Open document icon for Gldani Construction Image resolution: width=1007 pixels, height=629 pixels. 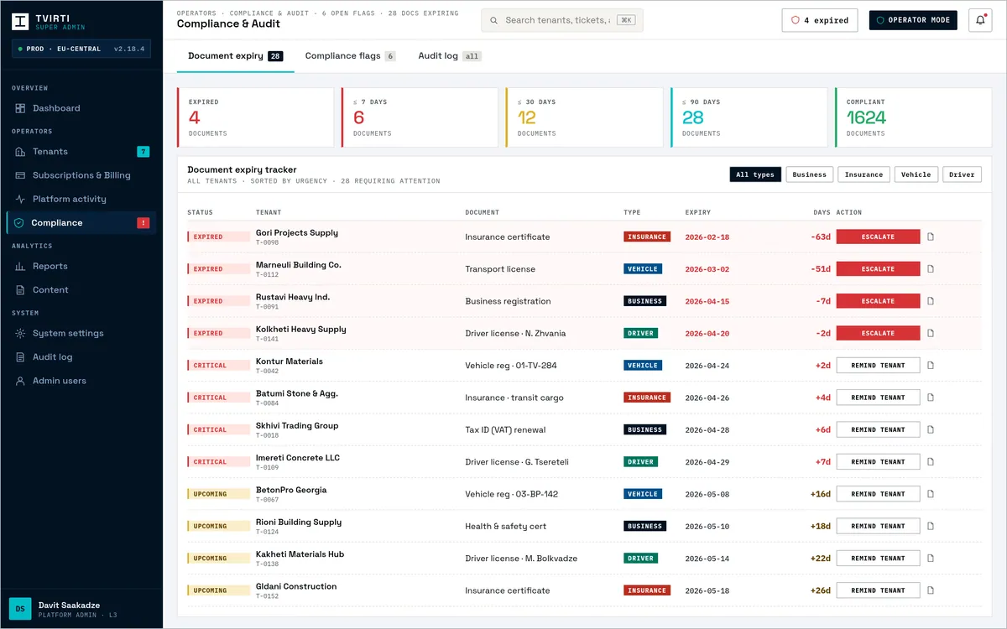coord(931,590)
